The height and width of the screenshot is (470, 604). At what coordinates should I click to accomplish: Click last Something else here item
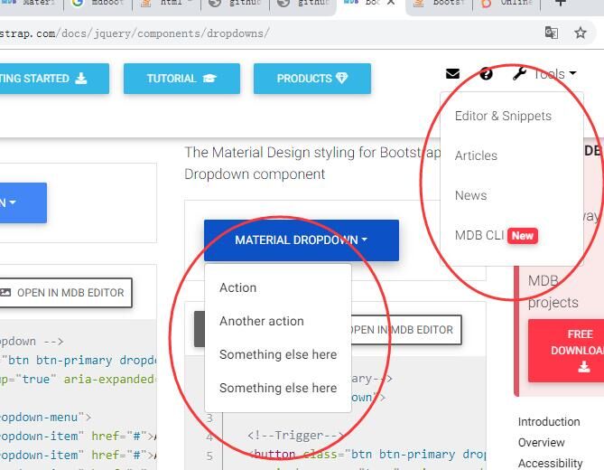[x=278, y=388]
